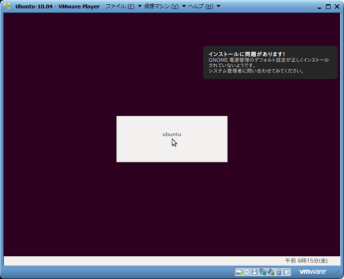Screen dimensions: 344x279
Task: Click the 午前 6時15分(金) clock
Action: point(306,260)
